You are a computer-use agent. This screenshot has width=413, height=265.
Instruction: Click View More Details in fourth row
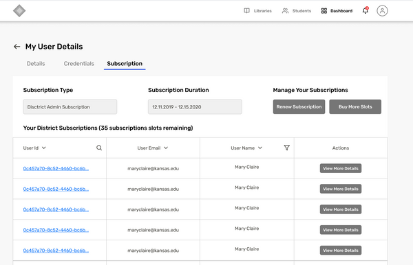[341, 230]
